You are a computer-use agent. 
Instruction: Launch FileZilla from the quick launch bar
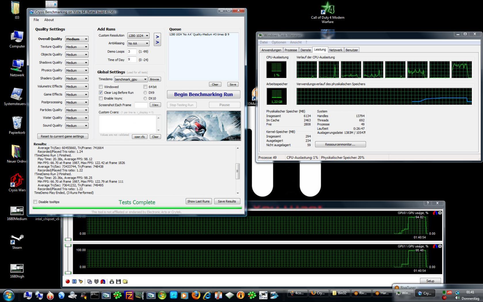pyautogui.click(x=129, y=295)
